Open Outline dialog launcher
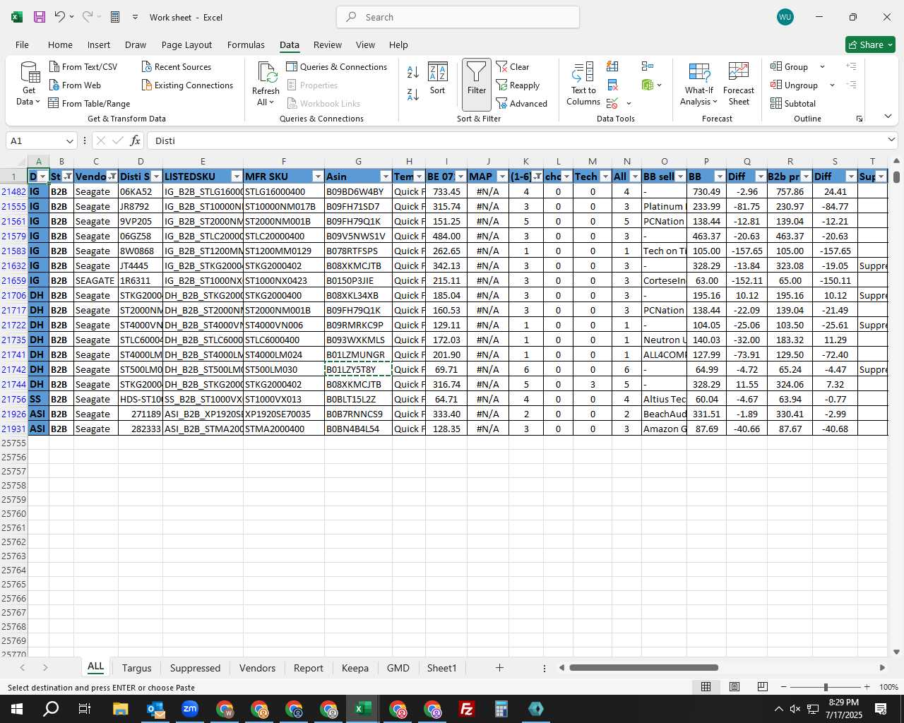Screen dimensions: 904x723 pyautogui.click(x=860, y=119)
